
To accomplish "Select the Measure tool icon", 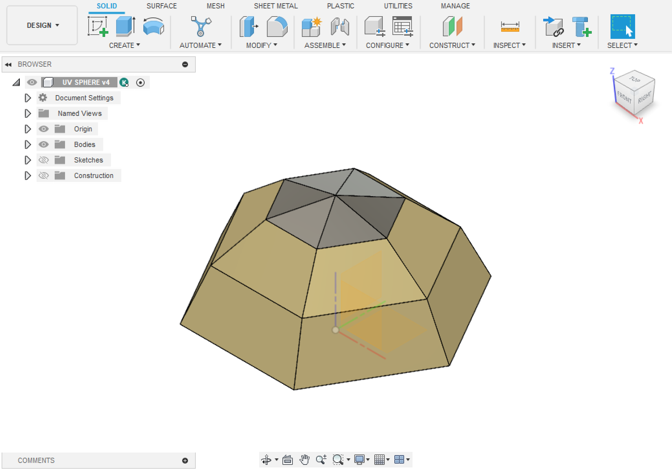I will tap(510, 27).
